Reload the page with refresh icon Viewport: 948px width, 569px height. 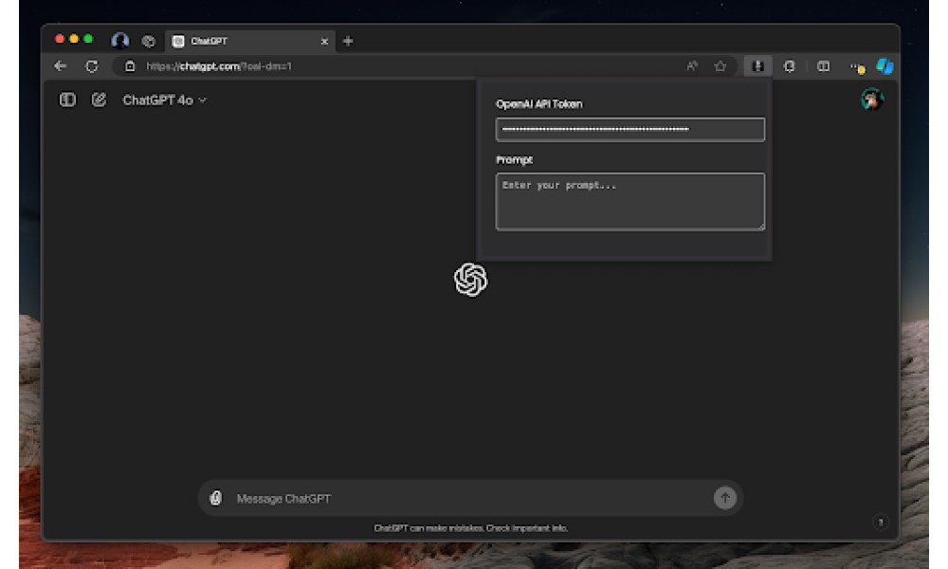[x=92, y=66]
